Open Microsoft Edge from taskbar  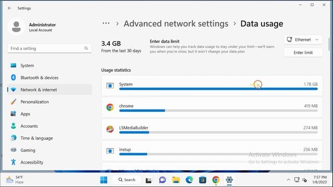(189, 180)
